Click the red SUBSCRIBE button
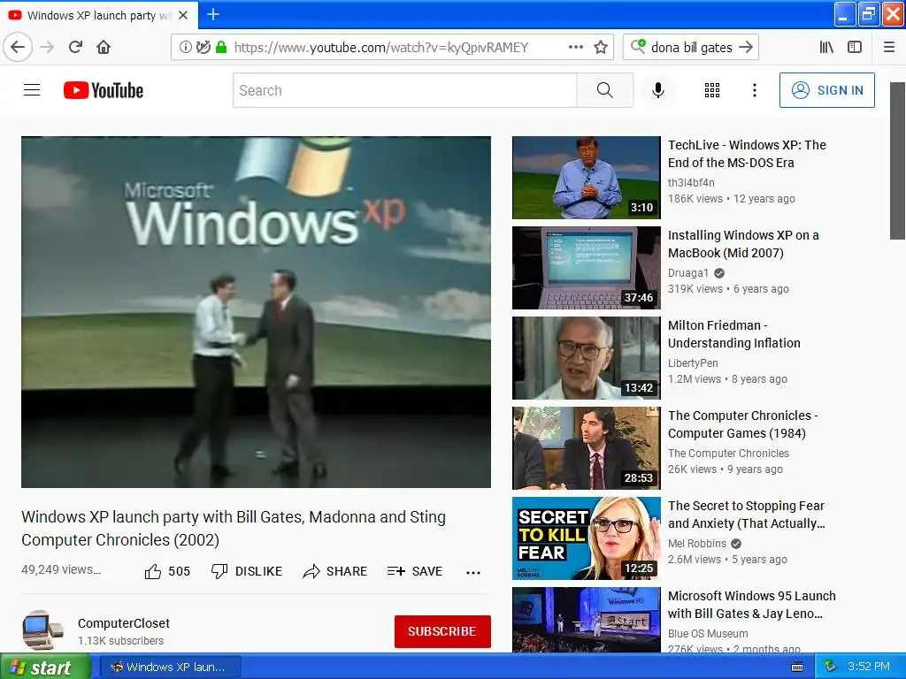The height and width of the screenshot is (679, 906). tap(442, 631)
